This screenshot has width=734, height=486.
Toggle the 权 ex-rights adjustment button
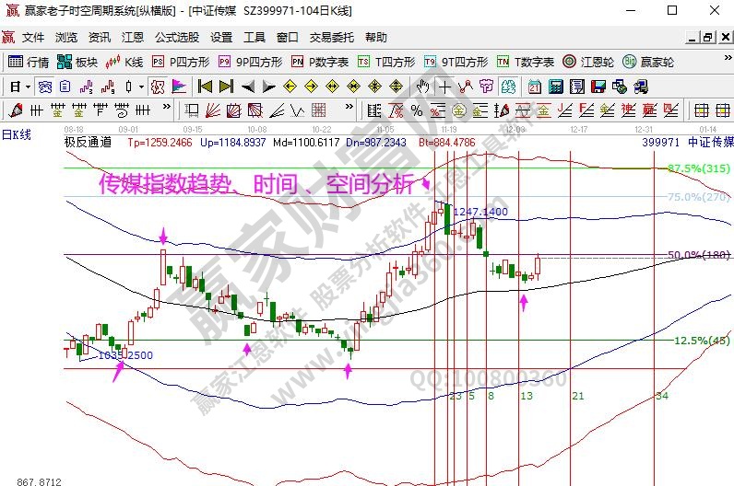pyautogui.click(x=157, y=87)
